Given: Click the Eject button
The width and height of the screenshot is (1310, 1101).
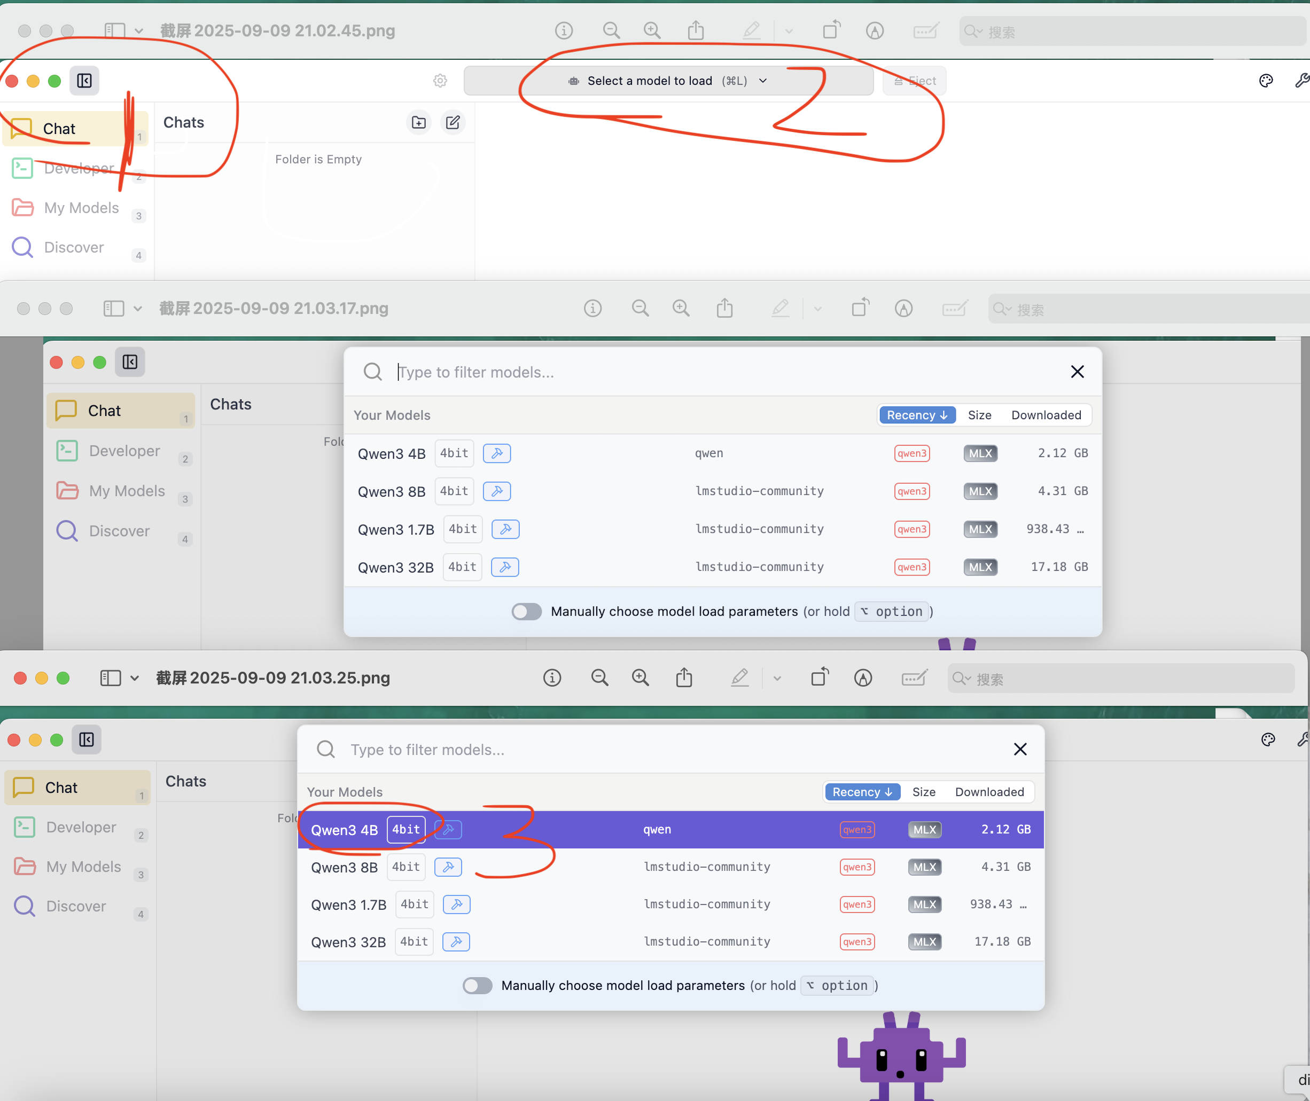Looking at the screenshot, I should click(x=914, y=81).
